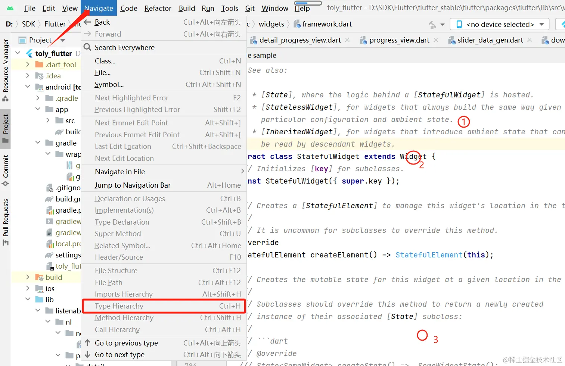Click the widgets breadcrumb segment

tap(271, 24)
